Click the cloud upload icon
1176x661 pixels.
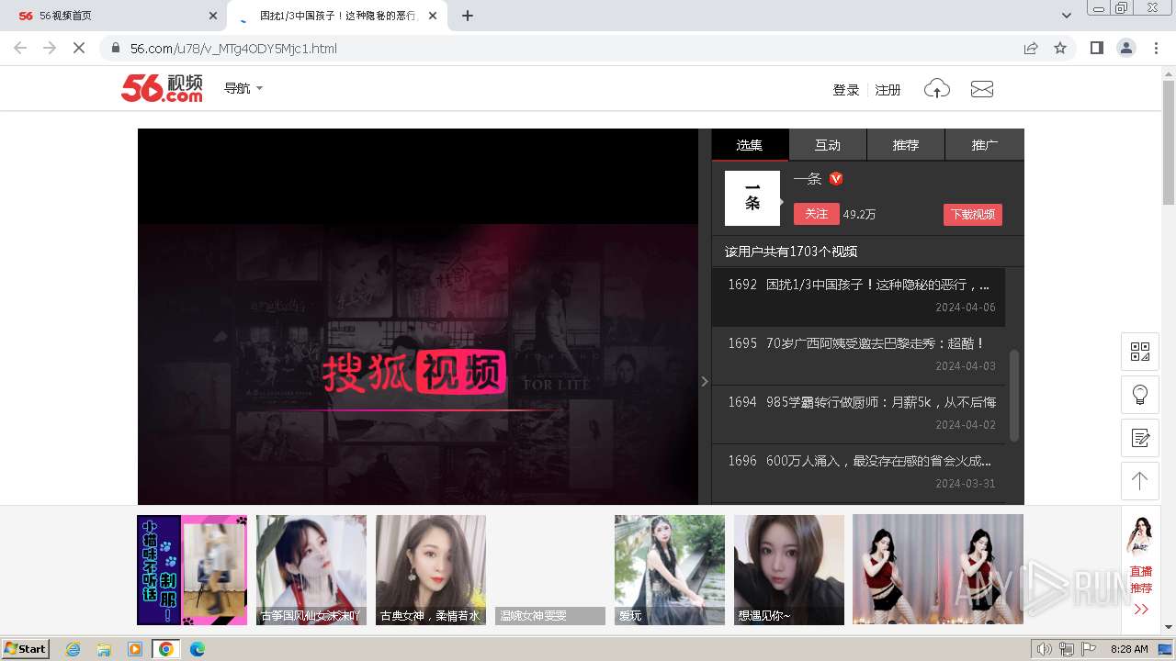pyautogui.click(x=936, y=89)
